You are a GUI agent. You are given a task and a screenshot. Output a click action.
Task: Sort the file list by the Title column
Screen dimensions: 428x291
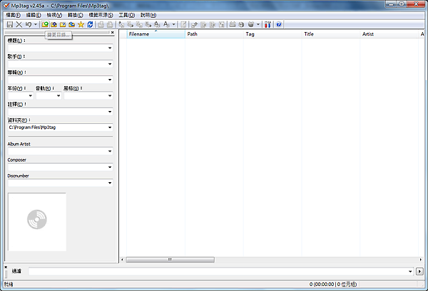[x=331, y=34]
